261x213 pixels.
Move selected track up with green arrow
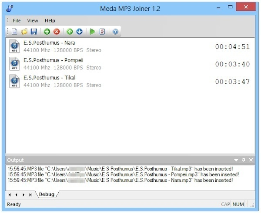tap(70, 31)
